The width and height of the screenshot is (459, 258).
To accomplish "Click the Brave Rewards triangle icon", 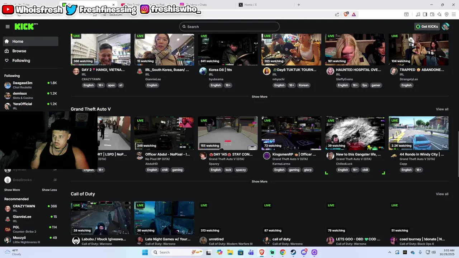I will tap(354, 14).
